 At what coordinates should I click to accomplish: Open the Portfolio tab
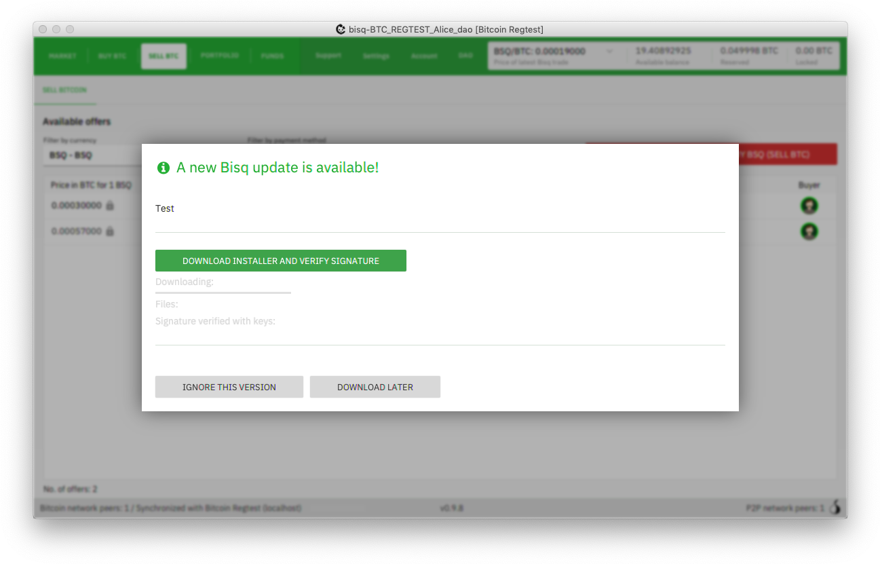(219, 56)
